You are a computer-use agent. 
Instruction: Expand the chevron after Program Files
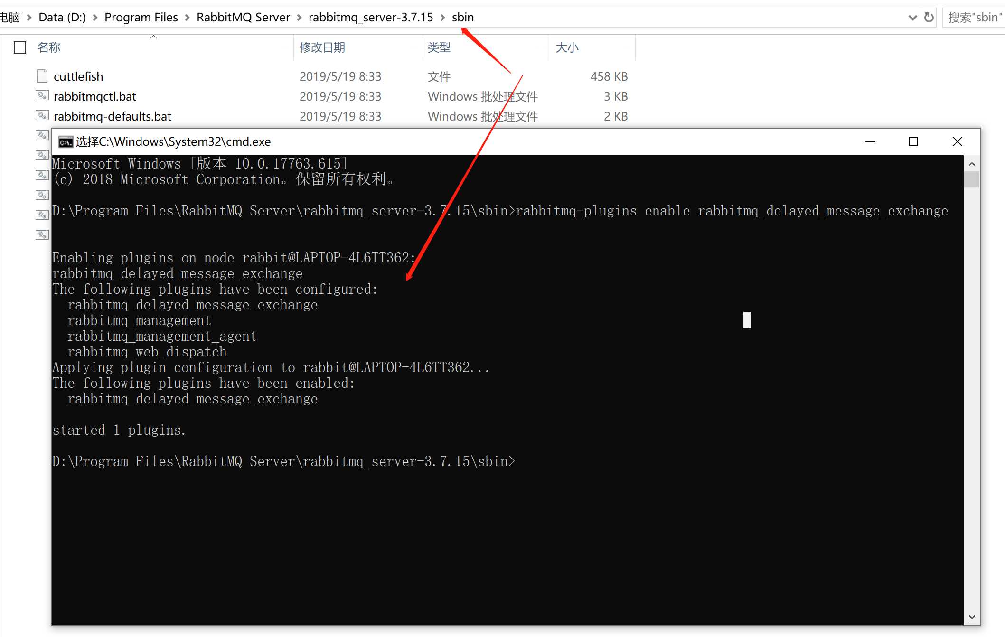tap(187, 18)
